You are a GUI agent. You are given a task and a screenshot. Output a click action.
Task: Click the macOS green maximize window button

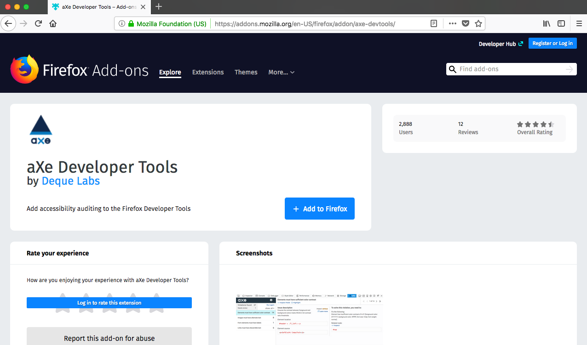click(26, 6)
